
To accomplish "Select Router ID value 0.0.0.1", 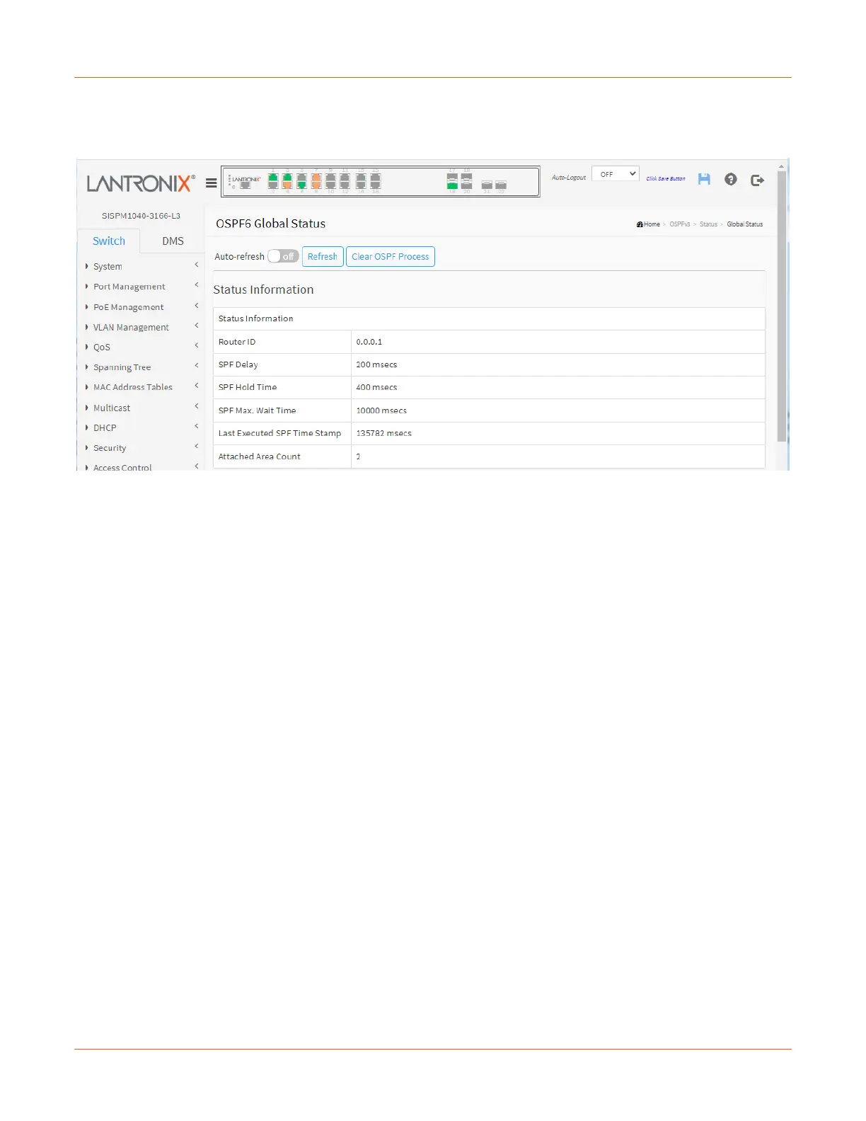I will point(369,342).
